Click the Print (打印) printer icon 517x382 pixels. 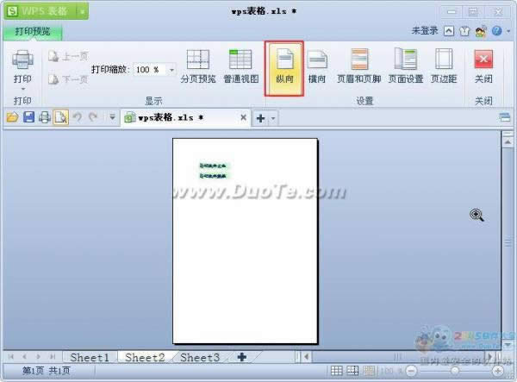(22, 59)
